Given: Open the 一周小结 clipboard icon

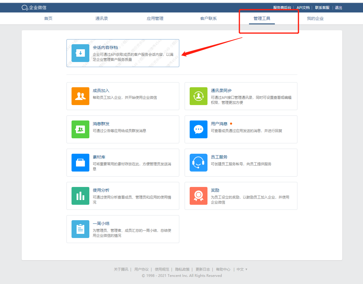Looking at the screenshot, I should 80,229.
